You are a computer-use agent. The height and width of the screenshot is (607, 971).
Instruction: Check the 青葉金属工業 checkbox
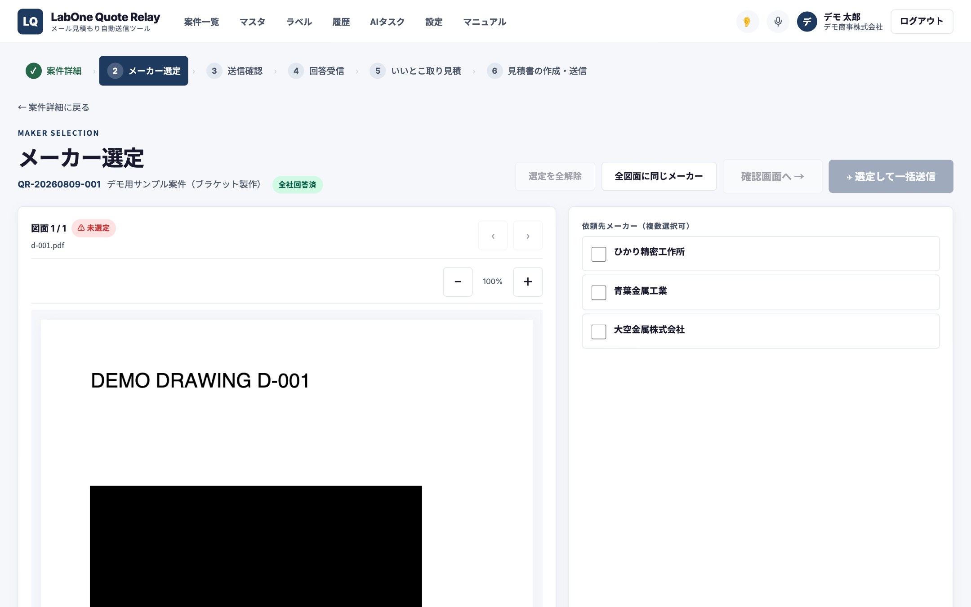(598, 293)
